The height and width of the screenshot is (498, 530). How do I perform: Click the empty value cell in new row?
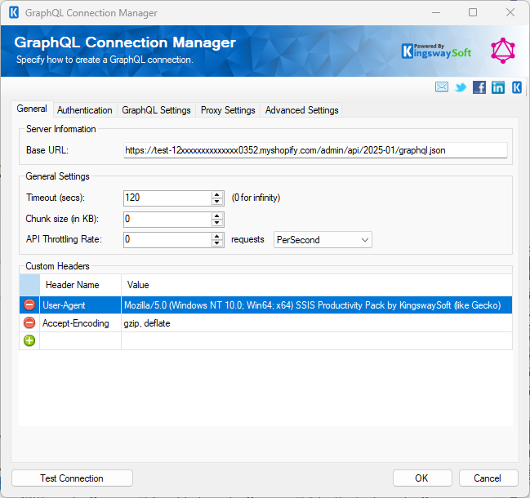[x=317, y=341]
